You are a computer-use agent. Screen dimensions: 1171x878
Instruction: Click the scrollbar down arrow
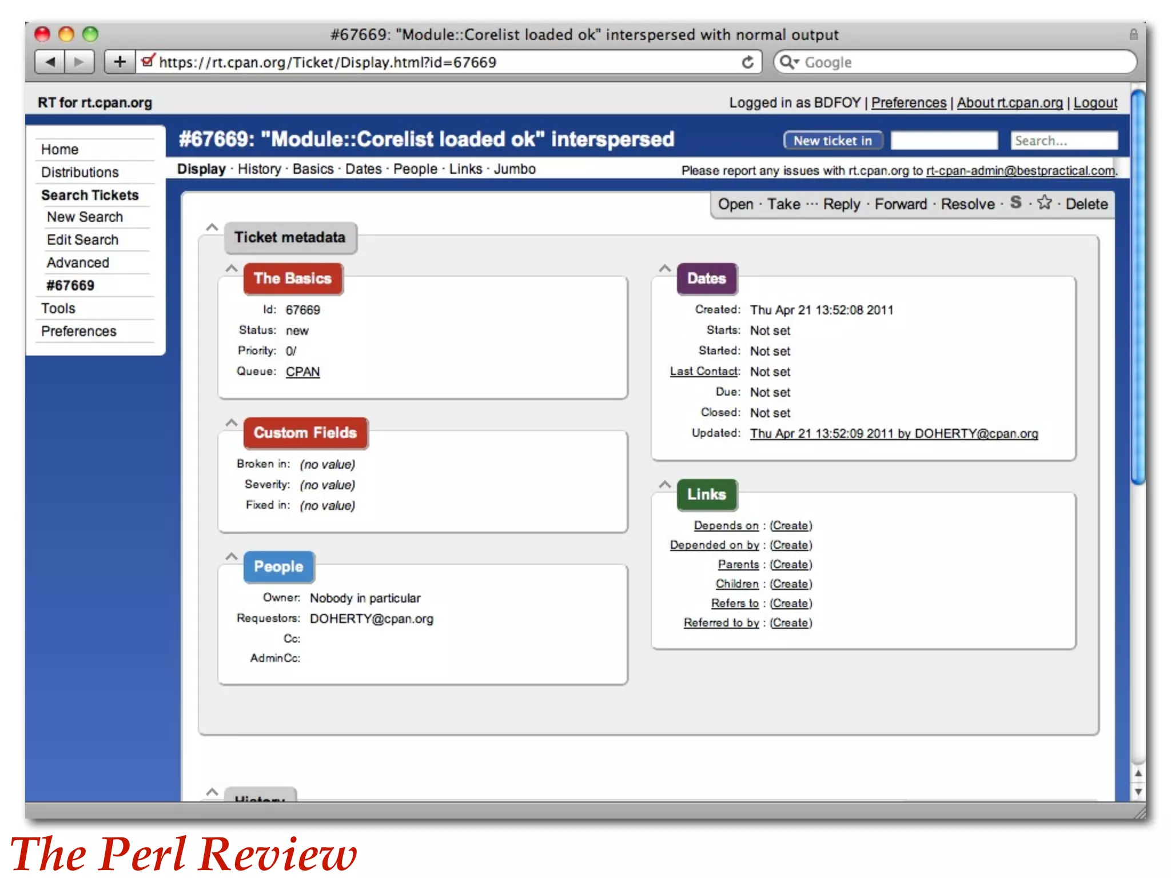(x=1138, y=792)
